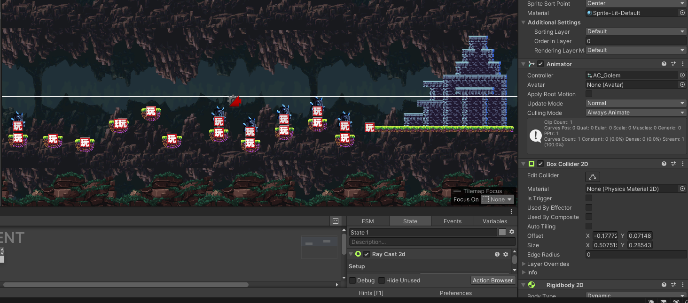
Task: Open Animator component help reference
Action: (664, 64)
